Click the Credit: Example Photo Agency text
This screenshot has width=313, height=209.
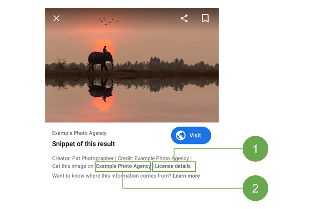153,158
